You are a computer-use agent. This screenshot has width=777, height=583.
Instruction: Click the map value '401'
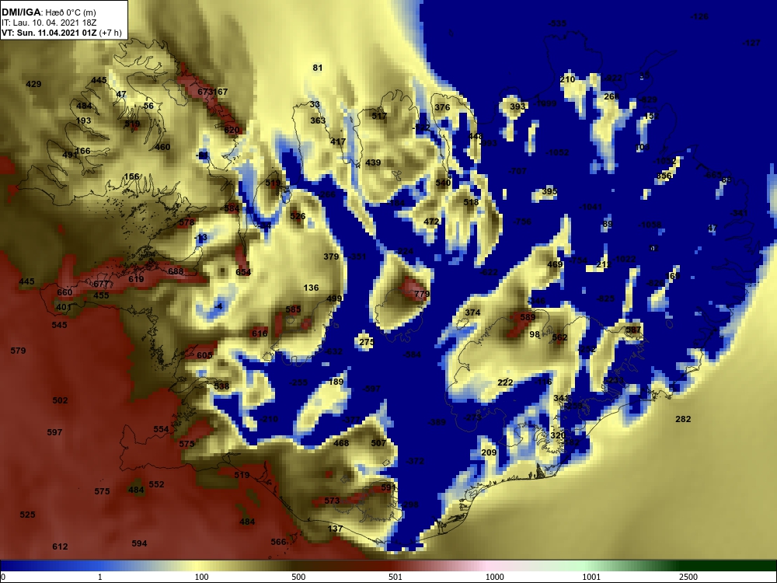click(x=64, y=307)
